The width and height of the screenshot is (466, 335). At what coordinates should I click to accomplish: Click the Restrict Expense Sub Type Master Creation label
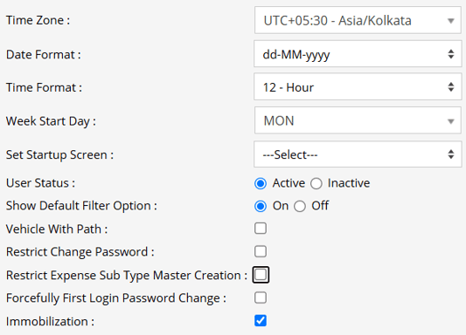127,276
